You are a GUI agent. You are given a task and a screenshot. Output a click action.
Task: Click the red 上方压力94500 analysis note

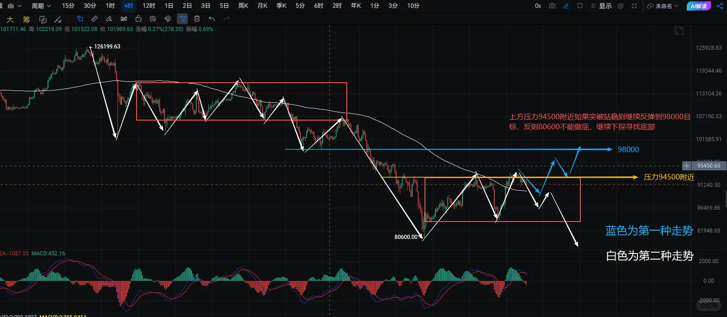(x=600, y=122)
